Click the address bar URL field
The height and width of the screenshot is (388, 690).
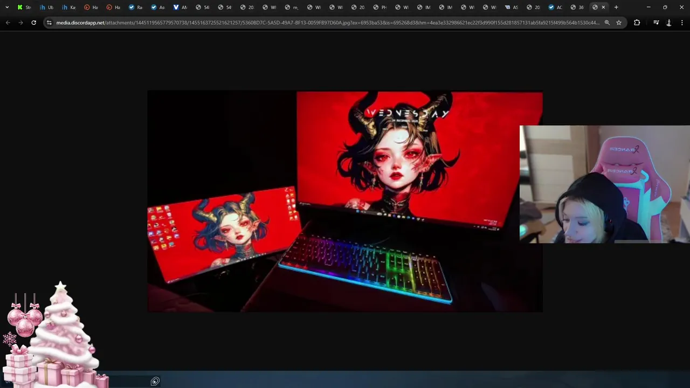point(327,23)
